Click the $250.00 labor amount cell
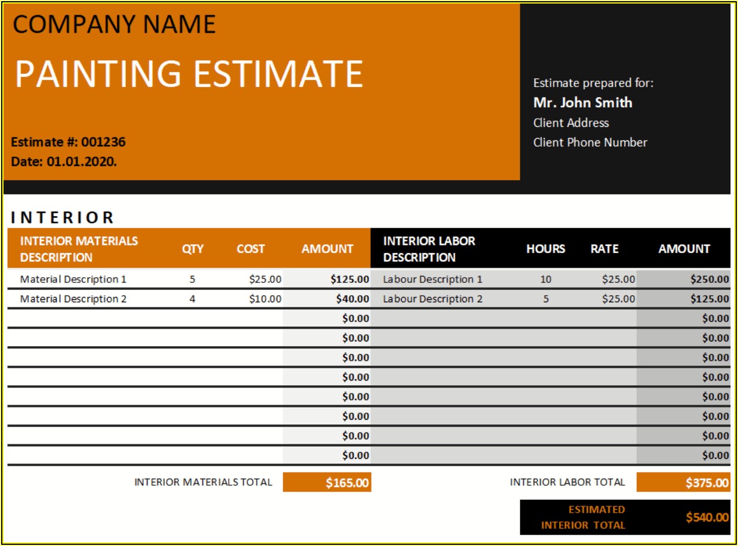The width and height of the screenshot is (738, 546). pos(709,279)
